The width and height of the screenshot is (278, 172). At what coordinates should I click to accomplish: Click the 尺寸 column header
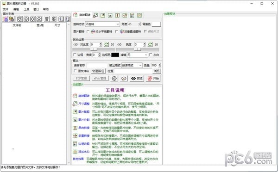(57, 25)
